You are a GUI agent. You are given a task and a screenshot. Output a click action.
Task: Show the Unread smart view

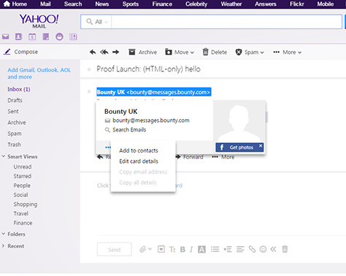coord(23,166)
